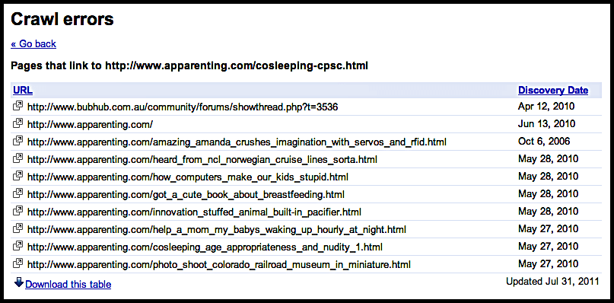
Task: Go back via the « Go back link
Action: click(x=33, y=43)
